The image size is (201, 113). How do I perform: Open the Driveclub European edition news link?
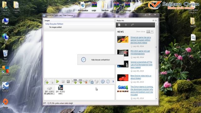[141, 40]
